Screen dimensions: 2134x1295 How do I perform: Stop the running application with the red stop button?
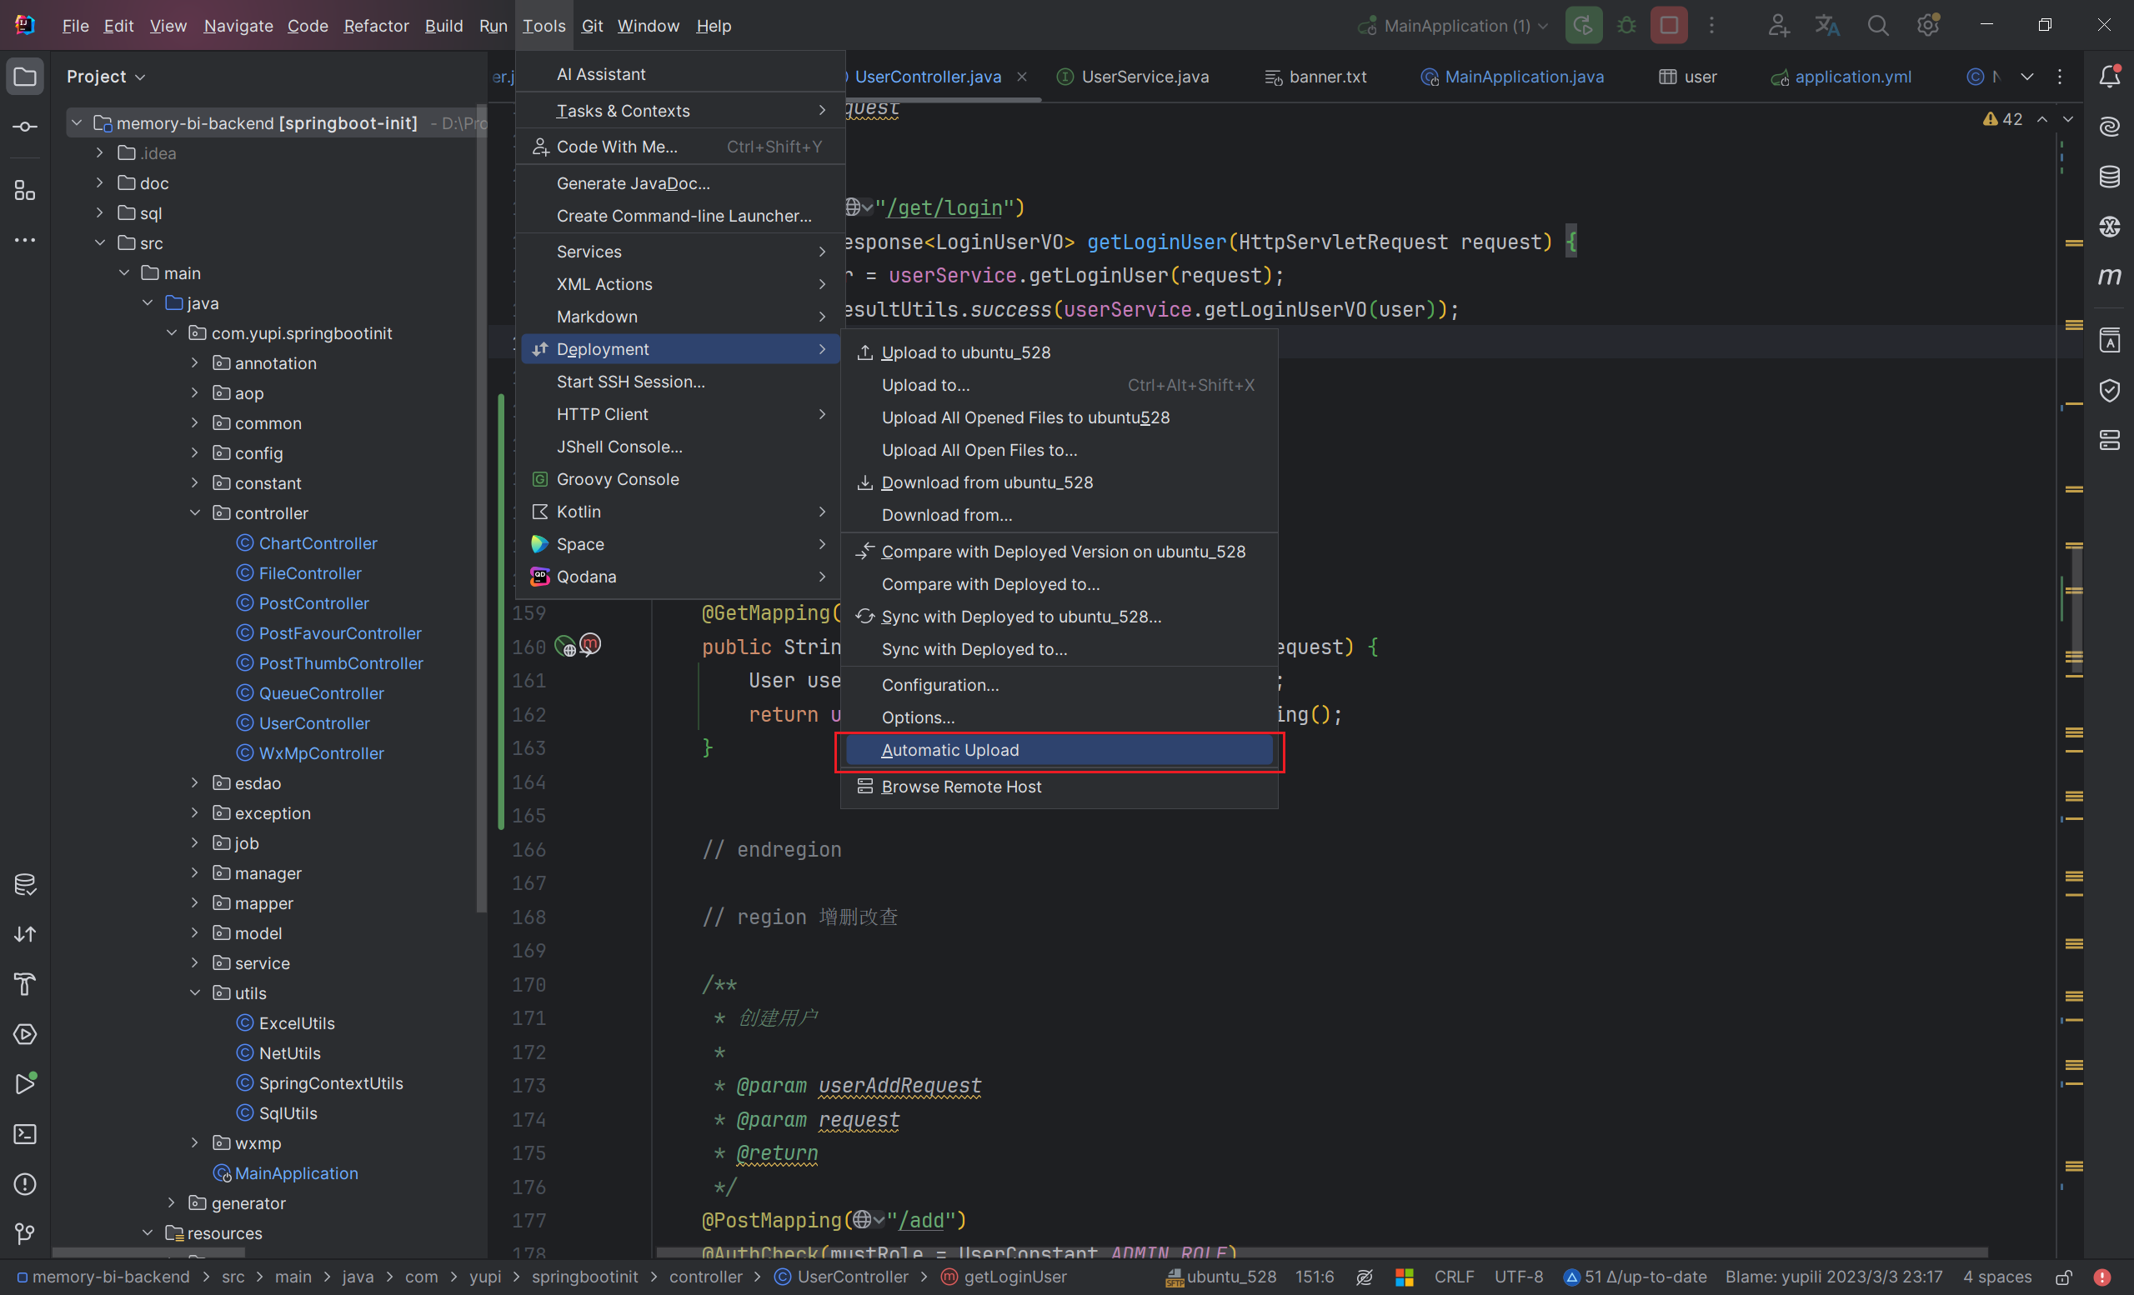1668,25
